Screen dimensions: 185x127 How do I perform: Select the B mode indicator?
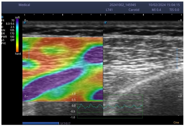(2, 17)
